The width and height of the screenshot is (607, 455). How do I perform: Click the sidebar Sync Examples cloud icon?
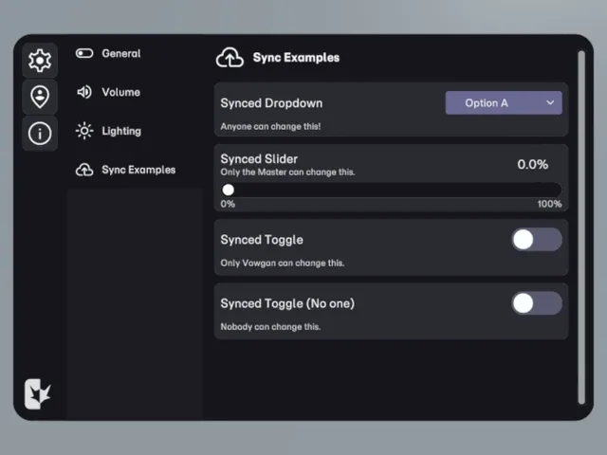pyautogui.click(x=84, y=170)
